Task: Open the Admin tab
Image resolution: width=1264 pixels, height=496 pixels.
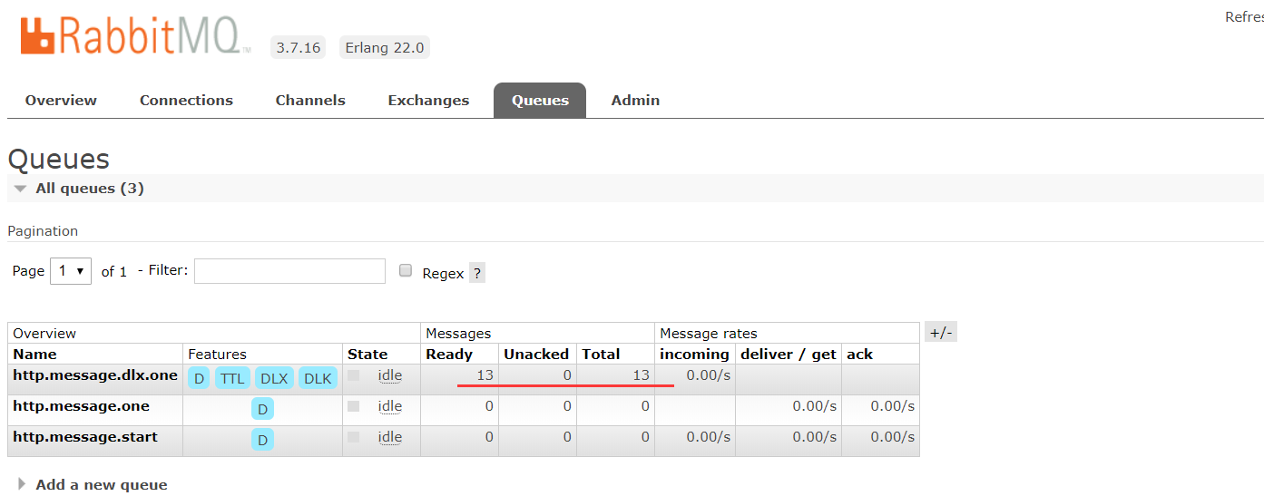Action: click(x=635, y=101)
